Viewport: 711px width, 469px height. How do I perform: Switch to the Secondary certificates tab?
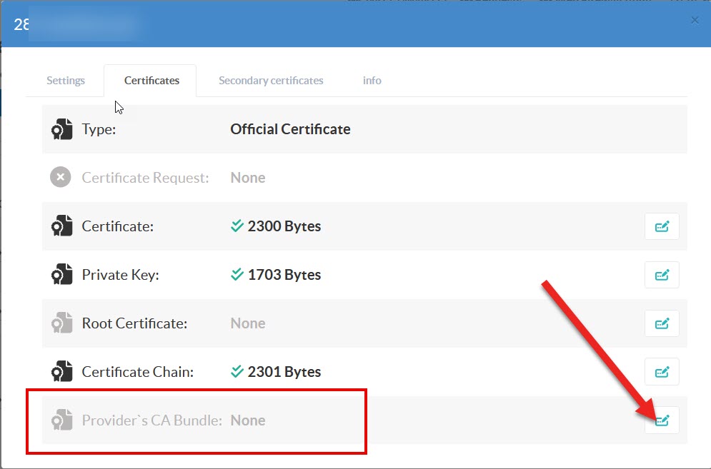(271, 81)
